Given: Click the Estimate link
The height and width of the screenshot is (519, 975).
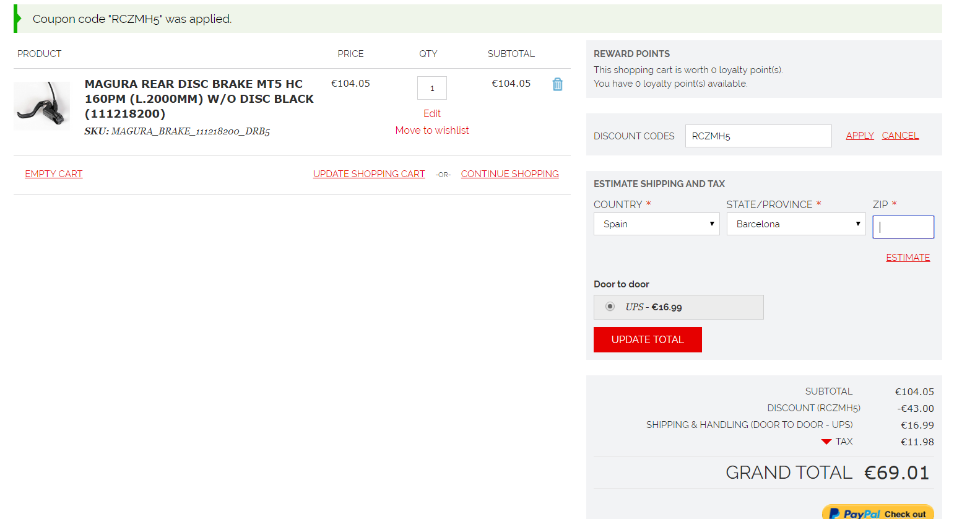Looking at the screenshot, I should pyautogui.click(x=908, y=258).
